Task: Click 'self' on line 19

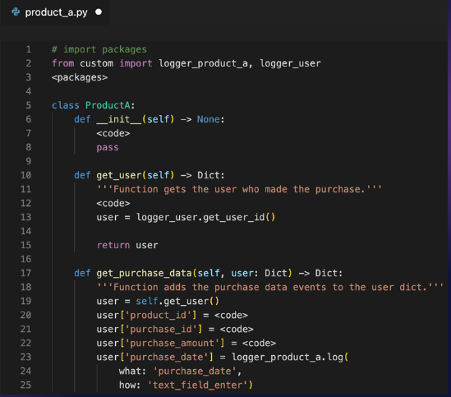Action: [147, 301]
